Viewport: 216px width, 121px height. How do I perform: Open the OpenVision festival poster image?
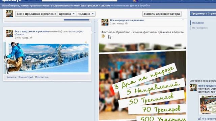[142, 82]
